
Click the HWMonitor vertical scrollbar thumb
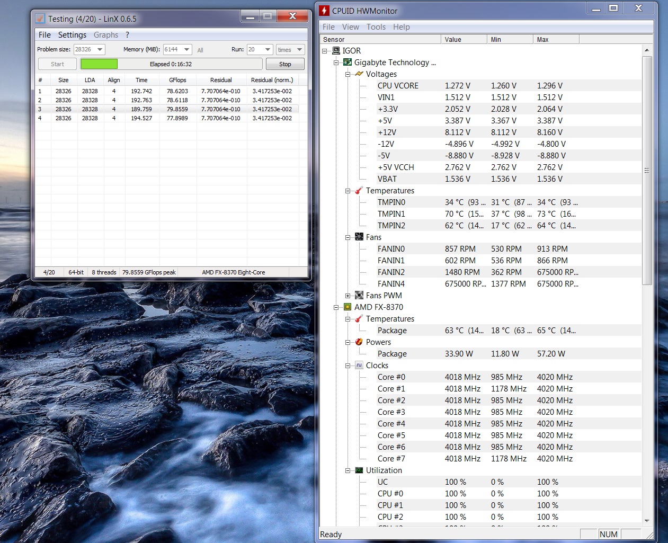pos(647,171)
